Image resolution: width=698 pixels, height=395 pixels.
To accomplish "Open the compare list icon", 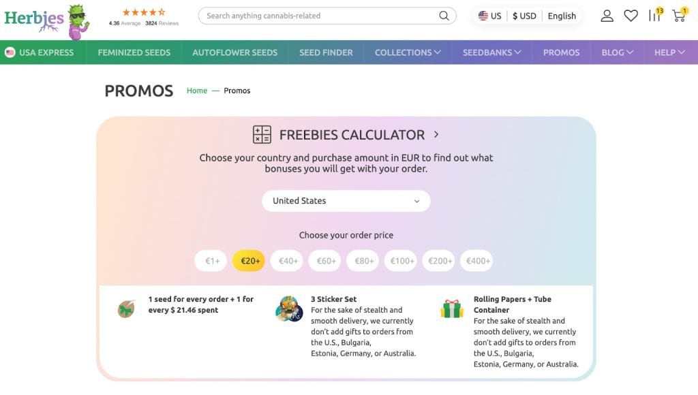I will pos(655,16).
